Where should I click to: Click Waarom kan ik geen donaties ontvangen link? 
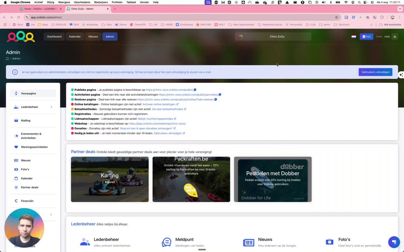click(148, 129)
